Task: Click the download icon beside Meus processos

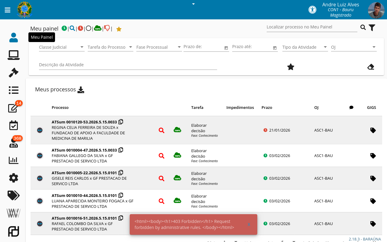Action: click(x=81, y=90)
